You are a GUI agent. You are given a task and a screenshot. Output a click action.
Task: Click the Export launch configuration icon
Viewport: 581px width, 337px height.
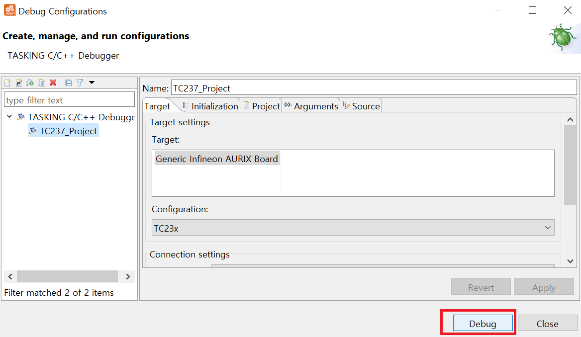click(x=30, y=83)
